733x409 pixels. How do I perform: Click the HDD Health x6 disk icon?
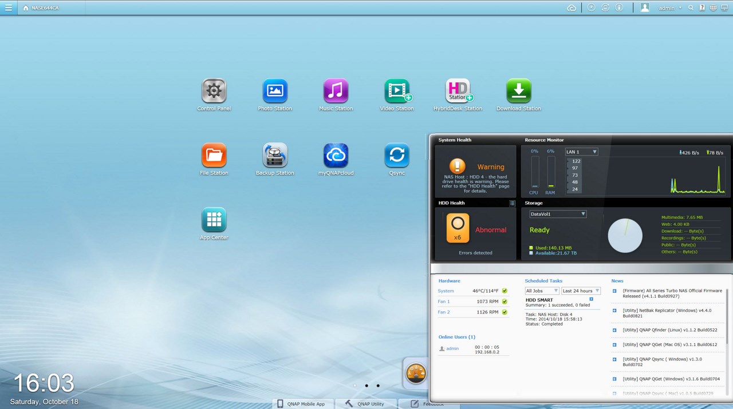458,229
